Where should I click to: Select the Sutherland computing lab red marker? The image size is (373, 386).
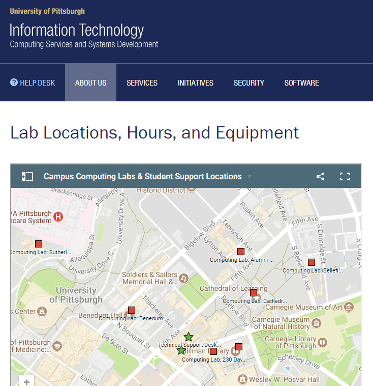[39, 244]
